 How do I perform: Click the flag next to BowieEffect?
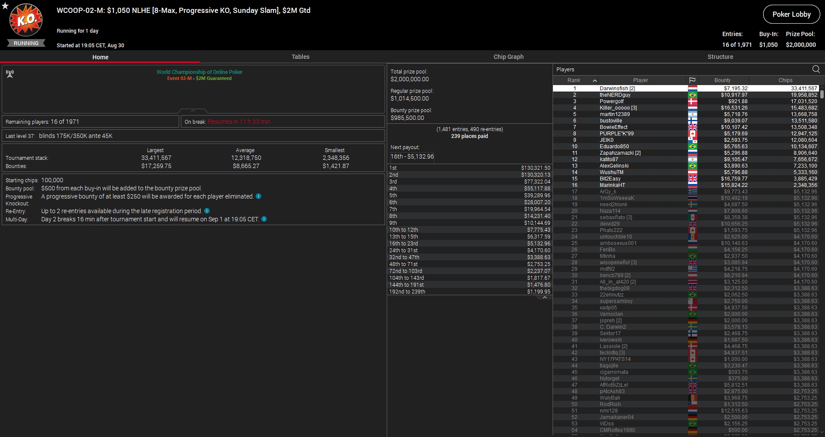[692, 127]
